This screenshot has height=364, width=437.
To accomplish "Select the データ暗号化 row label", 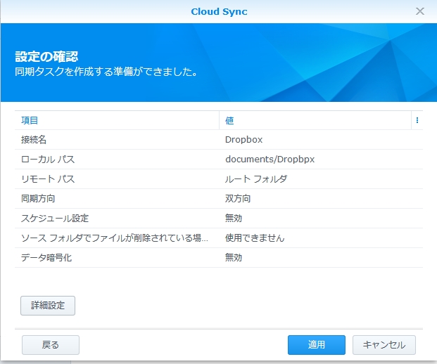I will 46,258.
